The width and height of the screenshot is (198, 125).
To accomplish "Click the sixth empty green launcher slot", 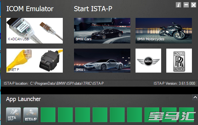I will click(135, 115).
